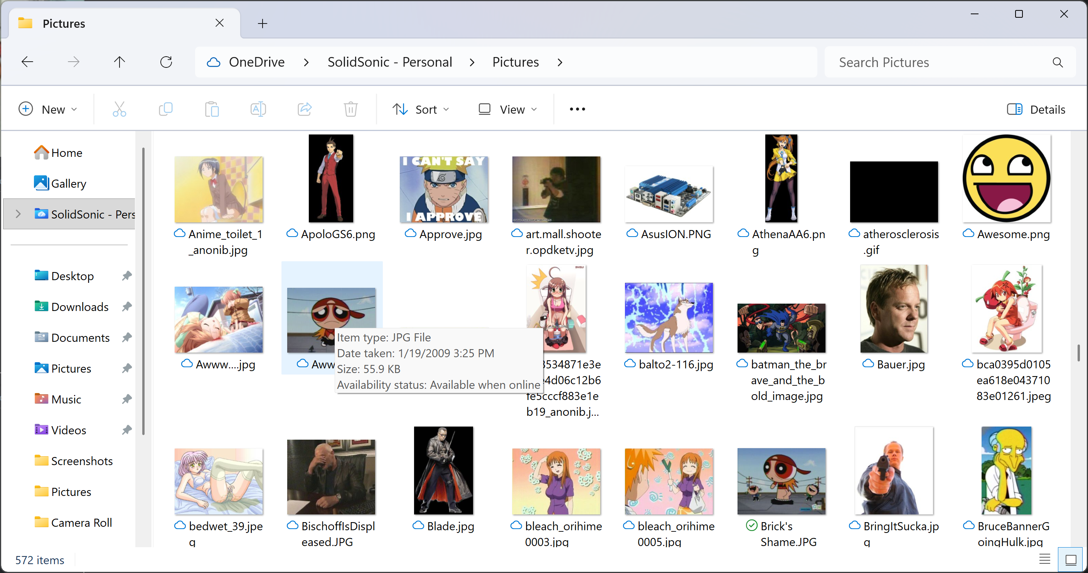Click the Copy icon in toolbar
The height and width of the screenshot is (573, 1088).
[165, 109]
